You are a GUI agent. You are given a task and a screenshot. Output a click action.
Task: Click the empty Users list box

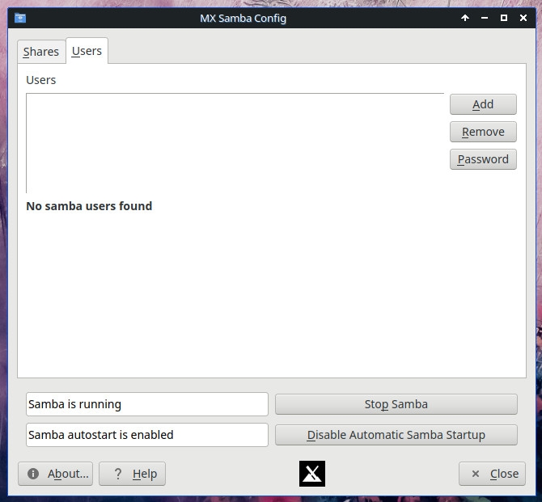[235, 143]
